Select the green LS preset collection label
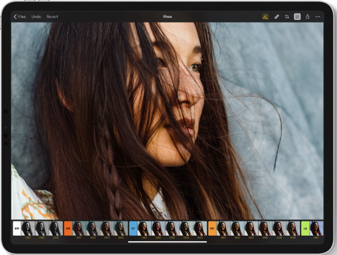 pos(305,228)
